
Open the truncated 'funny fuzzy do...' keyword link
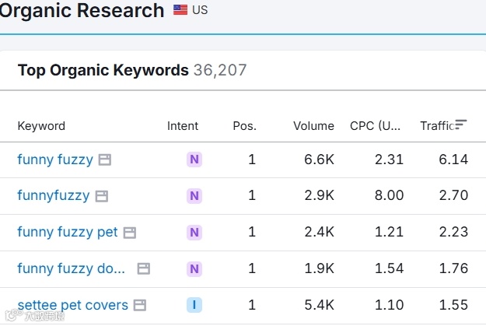coord(72,269)
